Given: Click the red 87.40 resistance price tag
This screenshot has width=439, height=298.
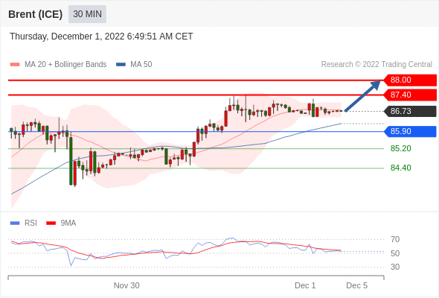Looking at the screenshot, I should [410, 95].
